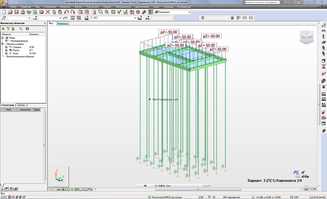Click the horizontal scrollbar below the 3D view

(198, 190)
